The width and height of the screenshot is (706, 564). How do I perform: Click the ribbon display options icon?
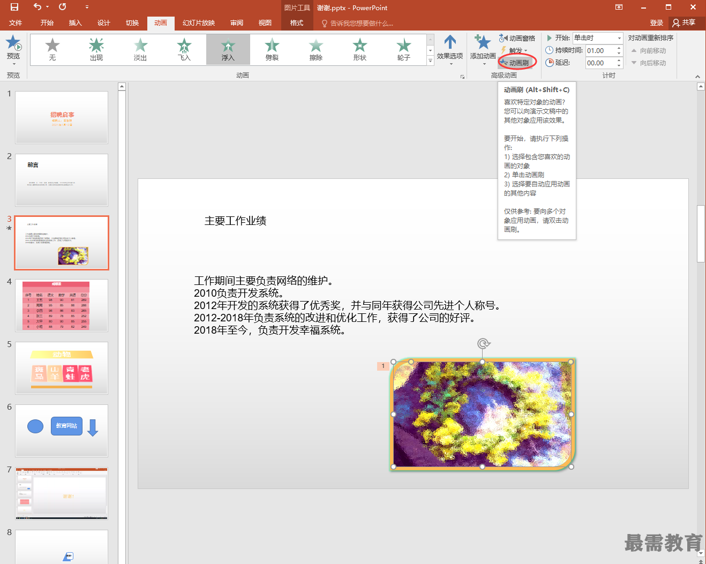pyautogui.click(x=619, y=7)
